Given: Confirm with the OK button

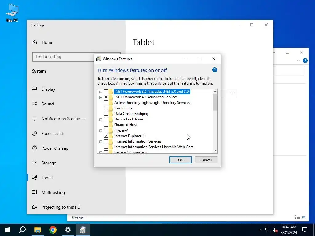Looking at the screenshot, I should (181, 160).
